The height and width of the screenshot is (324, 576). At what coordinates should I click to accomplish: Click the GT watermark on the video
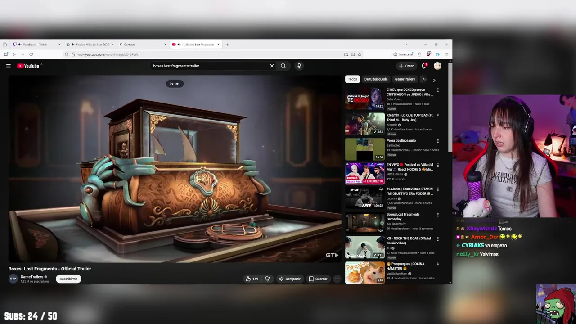[332, 255]
